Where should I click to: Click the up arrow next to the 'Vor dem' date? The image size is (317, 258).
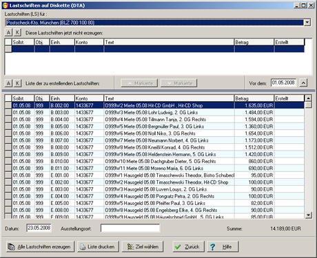pyautogui.click(x=303, y=83)
